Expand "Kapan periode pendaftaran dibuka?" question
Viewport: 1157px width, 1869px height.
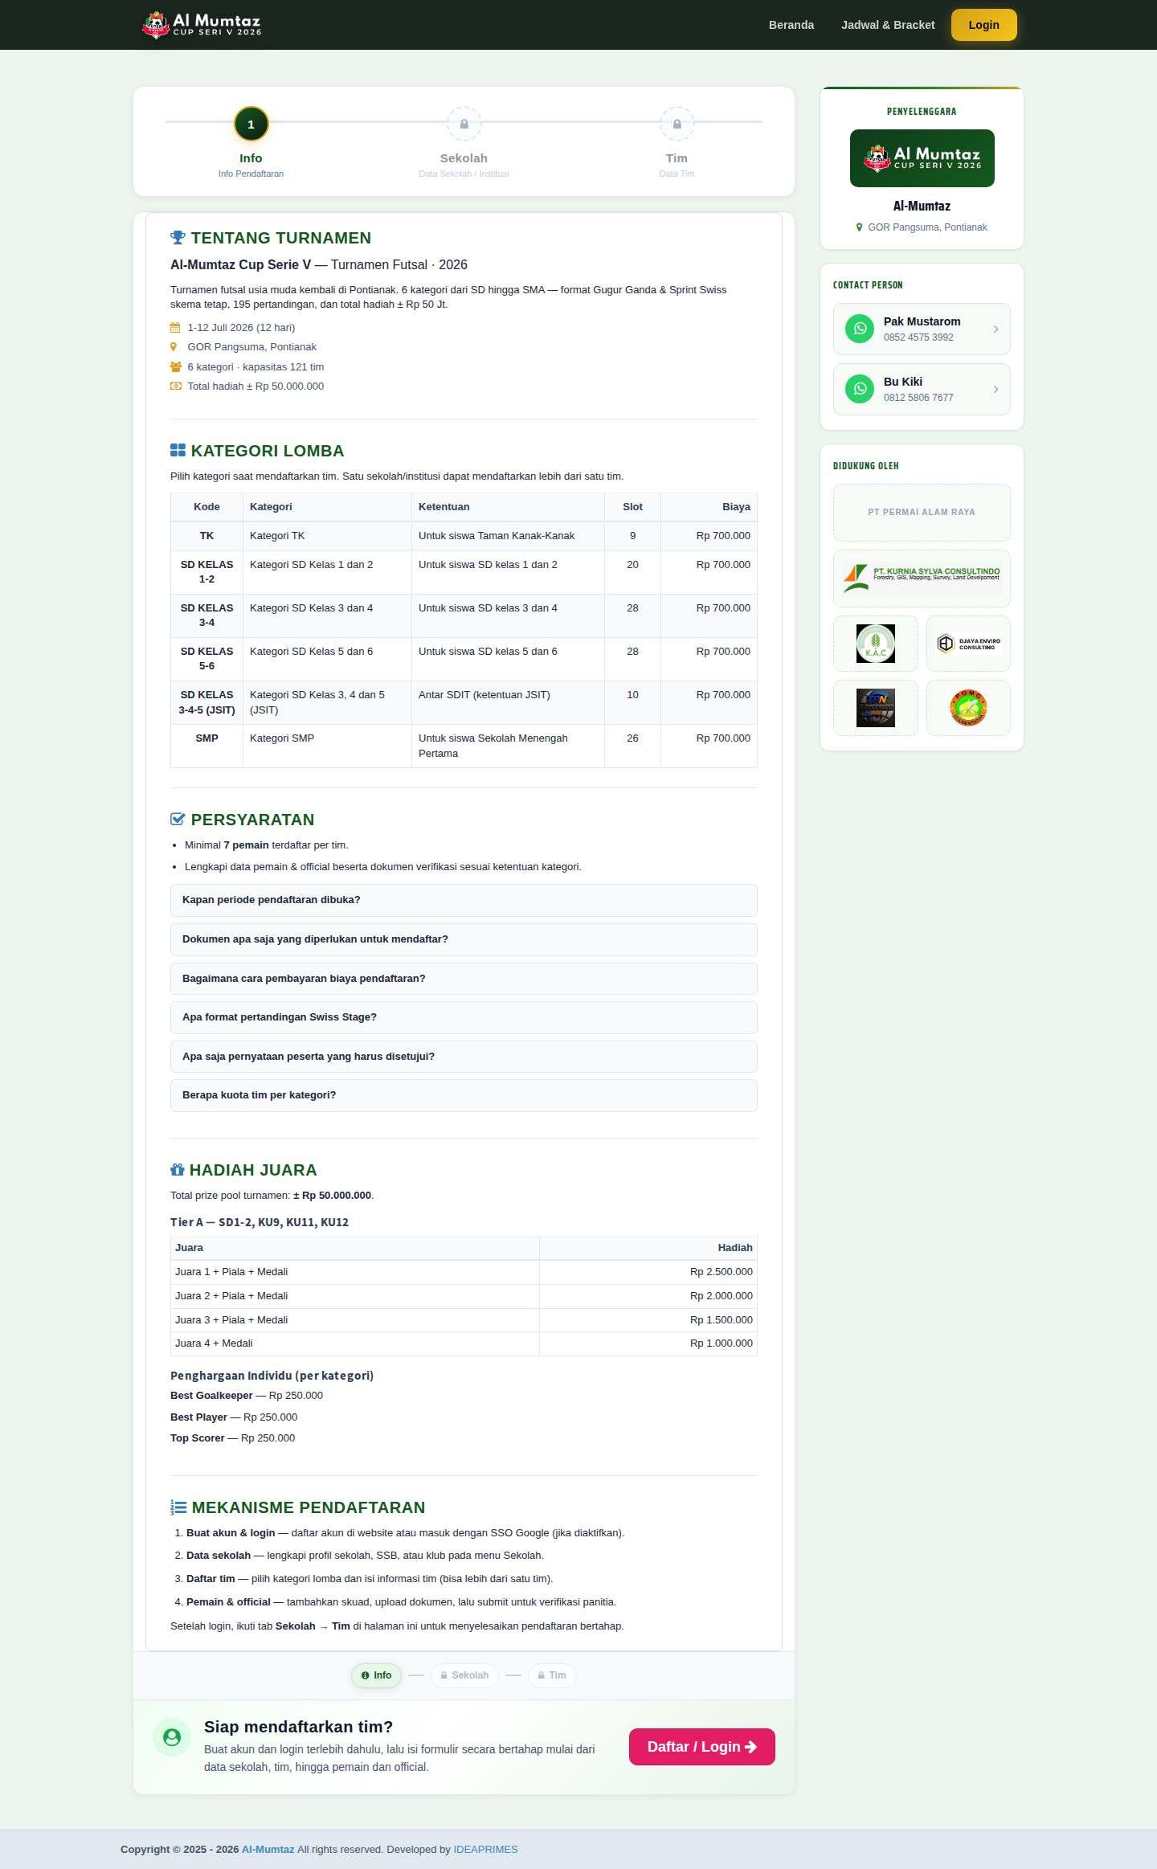[464, 900]
